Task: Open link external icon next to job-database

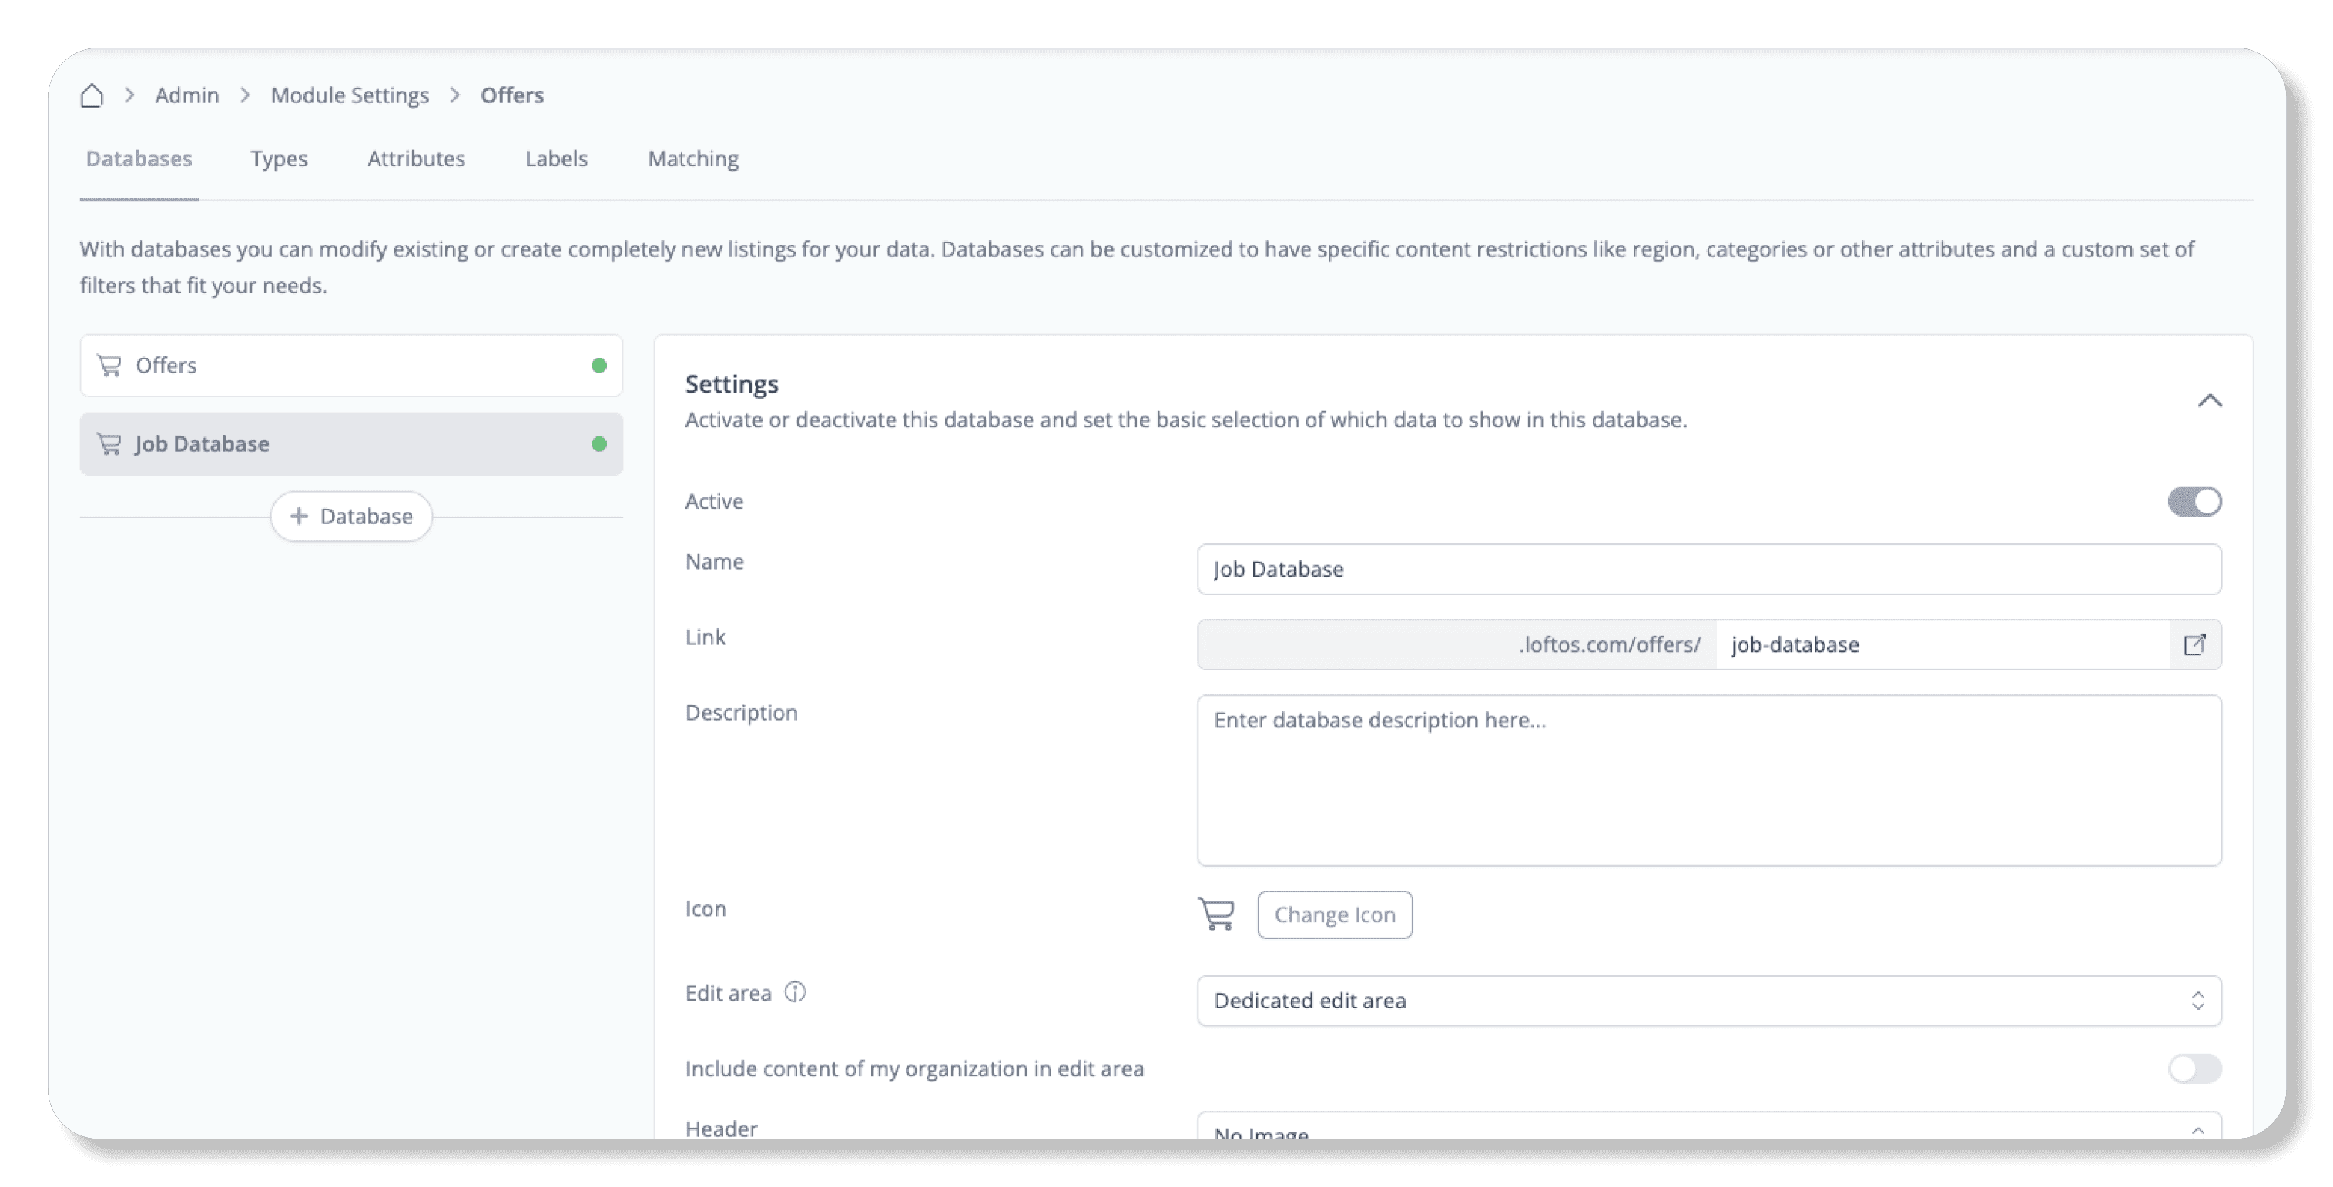Action: tap(2194, 644)
